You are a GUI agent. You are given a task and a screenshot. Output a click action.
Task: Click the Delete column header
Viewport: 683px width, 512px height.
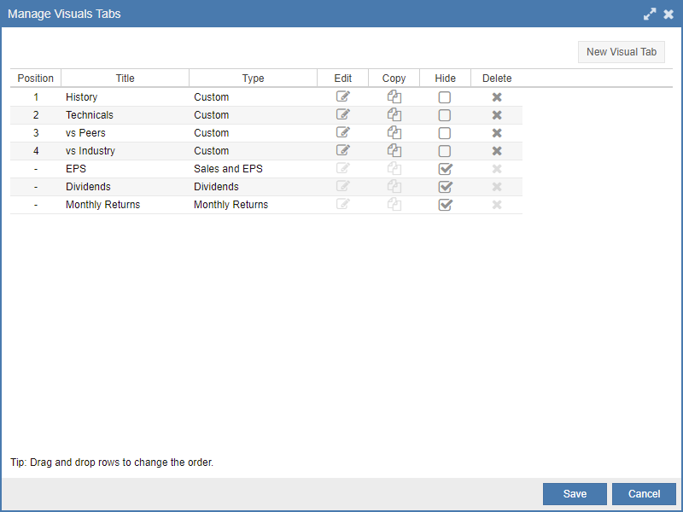(x=497, y=79)
